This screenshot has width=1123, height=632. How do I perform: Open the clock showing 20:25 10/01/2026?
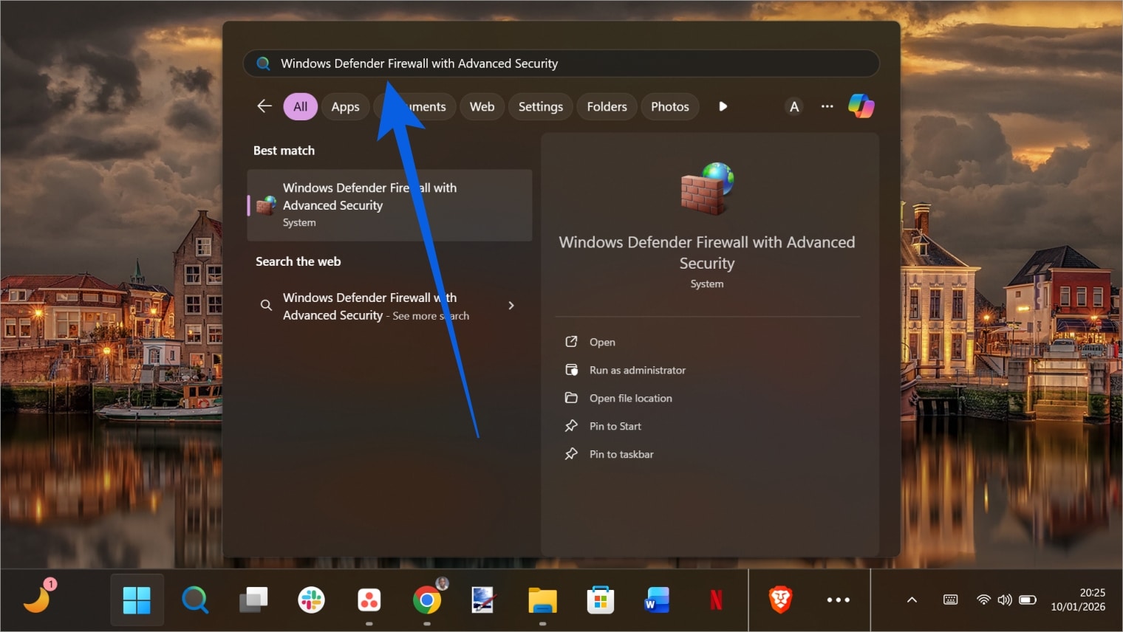pyautogui.click(x=1078, y=600)
